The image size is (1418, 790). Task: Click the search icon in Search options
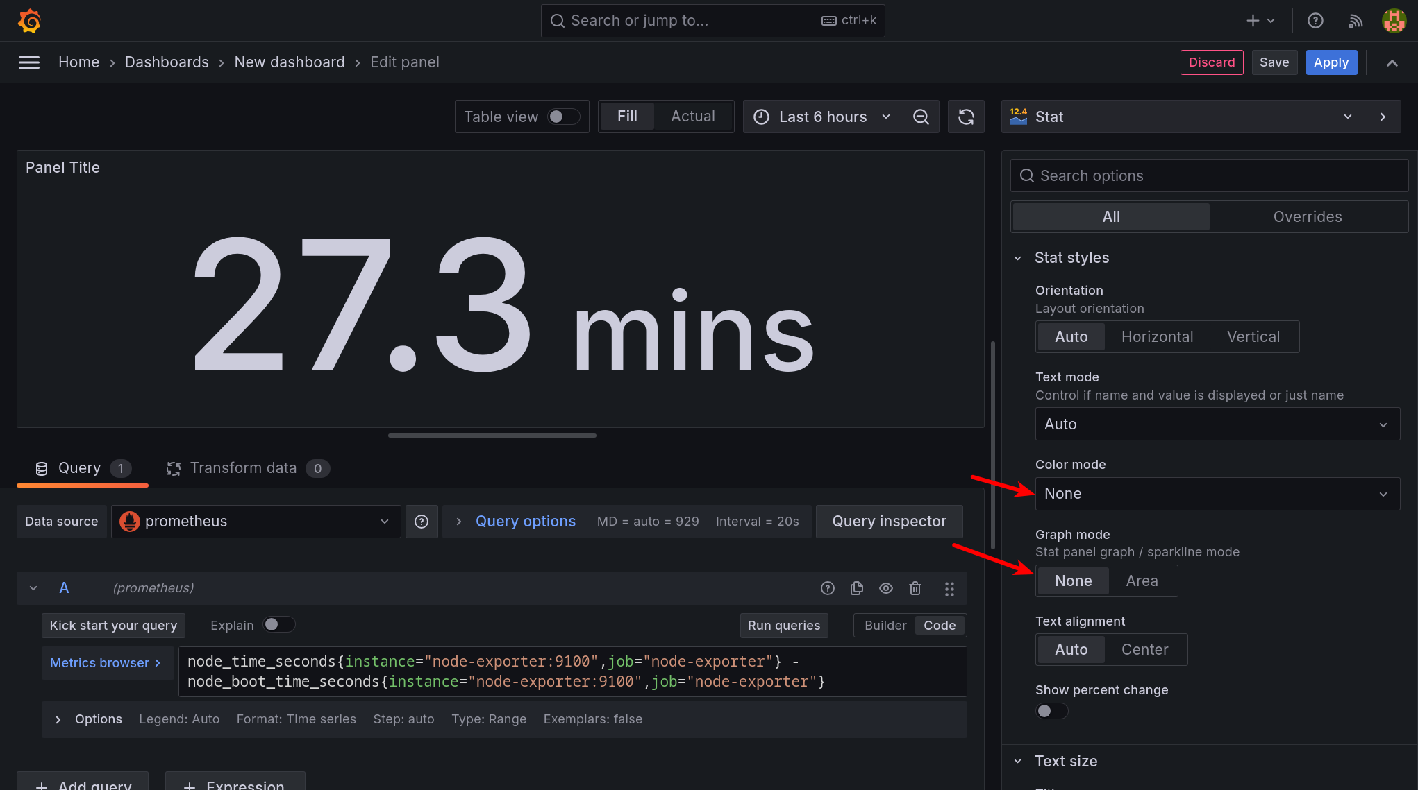1027,176
